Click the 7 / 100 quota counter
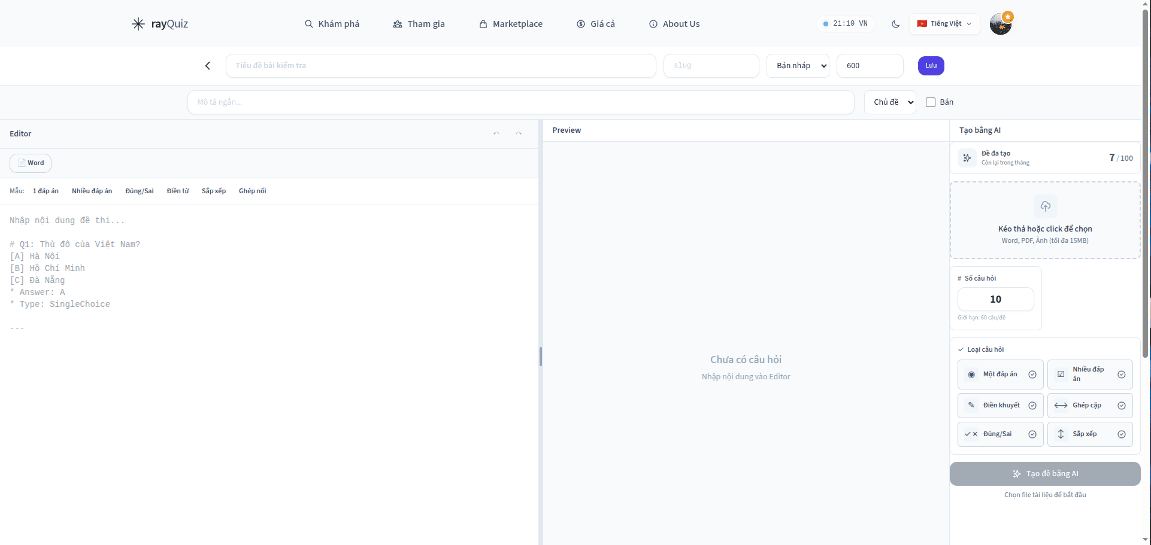Screen dimensions: 1151x545 [1120, 158]
